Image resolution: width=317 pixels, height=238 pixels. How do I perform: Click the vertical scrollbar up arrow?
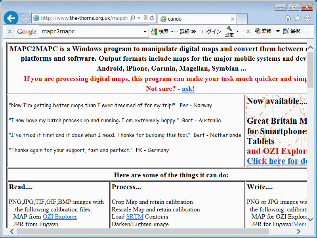point(310,48)
